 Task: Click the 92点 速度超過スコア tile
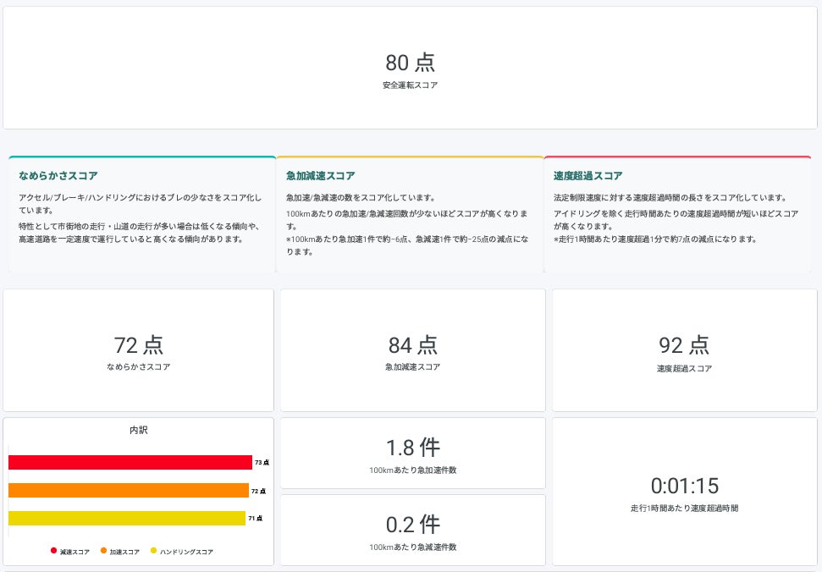684,350
